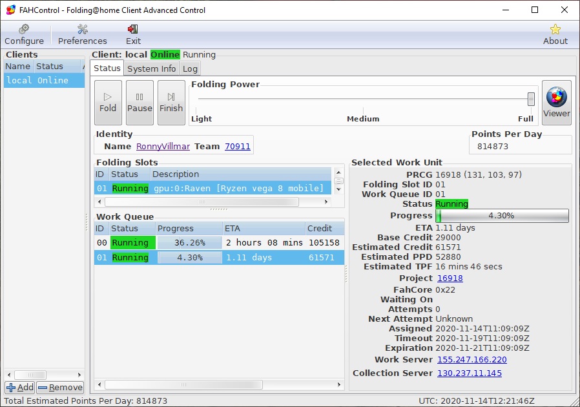Maximize the FAHControl window
The image size is (580, 407).
pyautogui.click(x=535, y=10)
